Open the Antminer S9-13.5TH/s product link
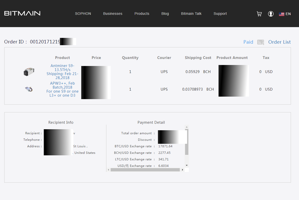 pyautogui.click(x=62, y=68)
